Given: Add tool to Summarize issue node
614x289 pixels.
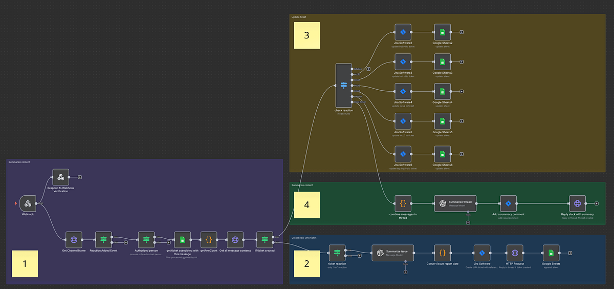Looking at the screenshot, I should pos(405,272).
